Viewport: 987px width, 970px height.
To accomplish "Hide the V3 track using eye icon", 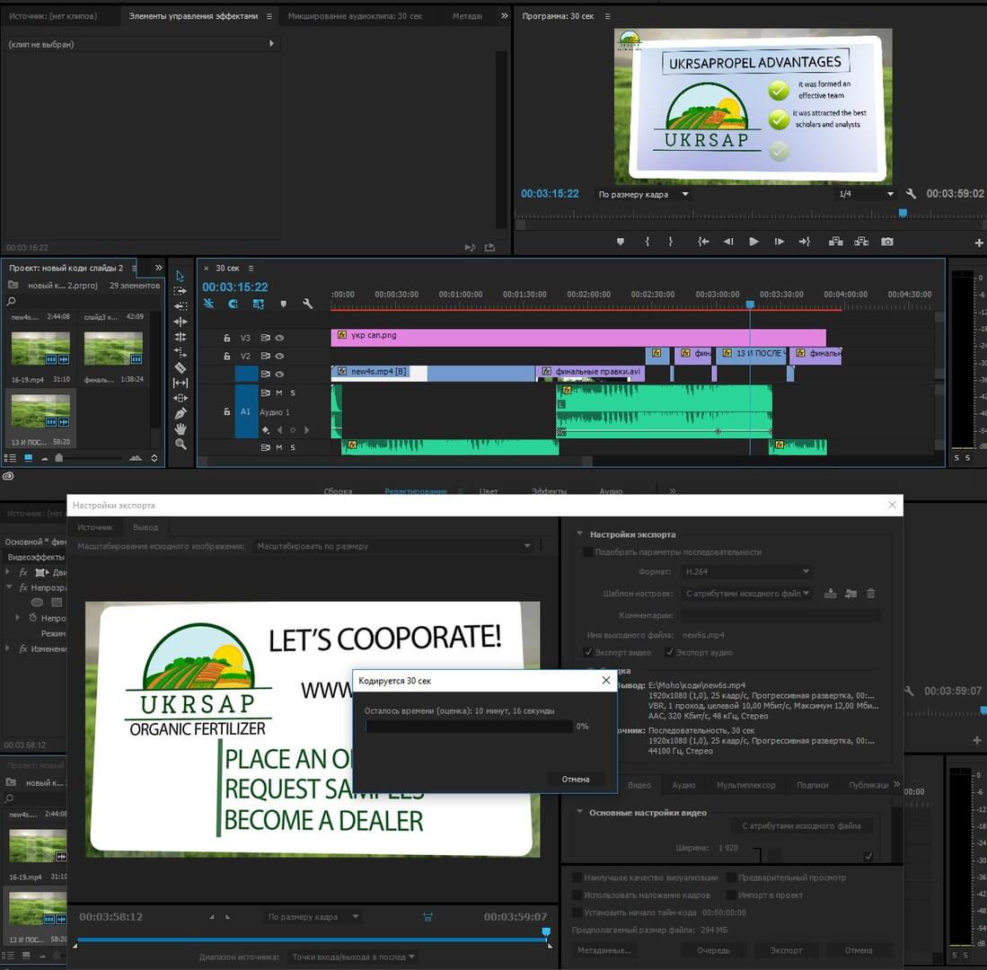I will [279, 338].
